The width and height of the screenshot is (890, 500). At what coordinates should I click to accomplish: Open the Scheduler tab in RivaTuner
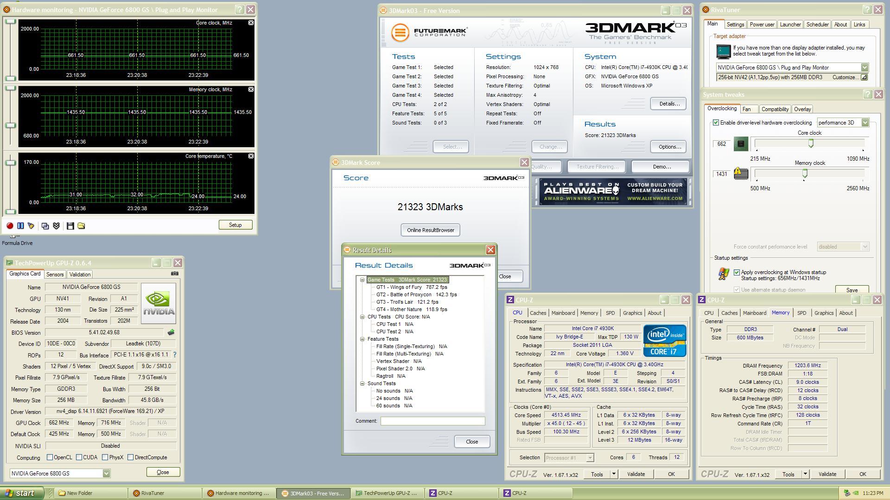(817, 25)
